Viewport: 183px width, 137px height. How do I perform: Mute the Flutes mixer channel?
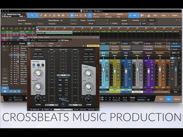click(107, 65)
